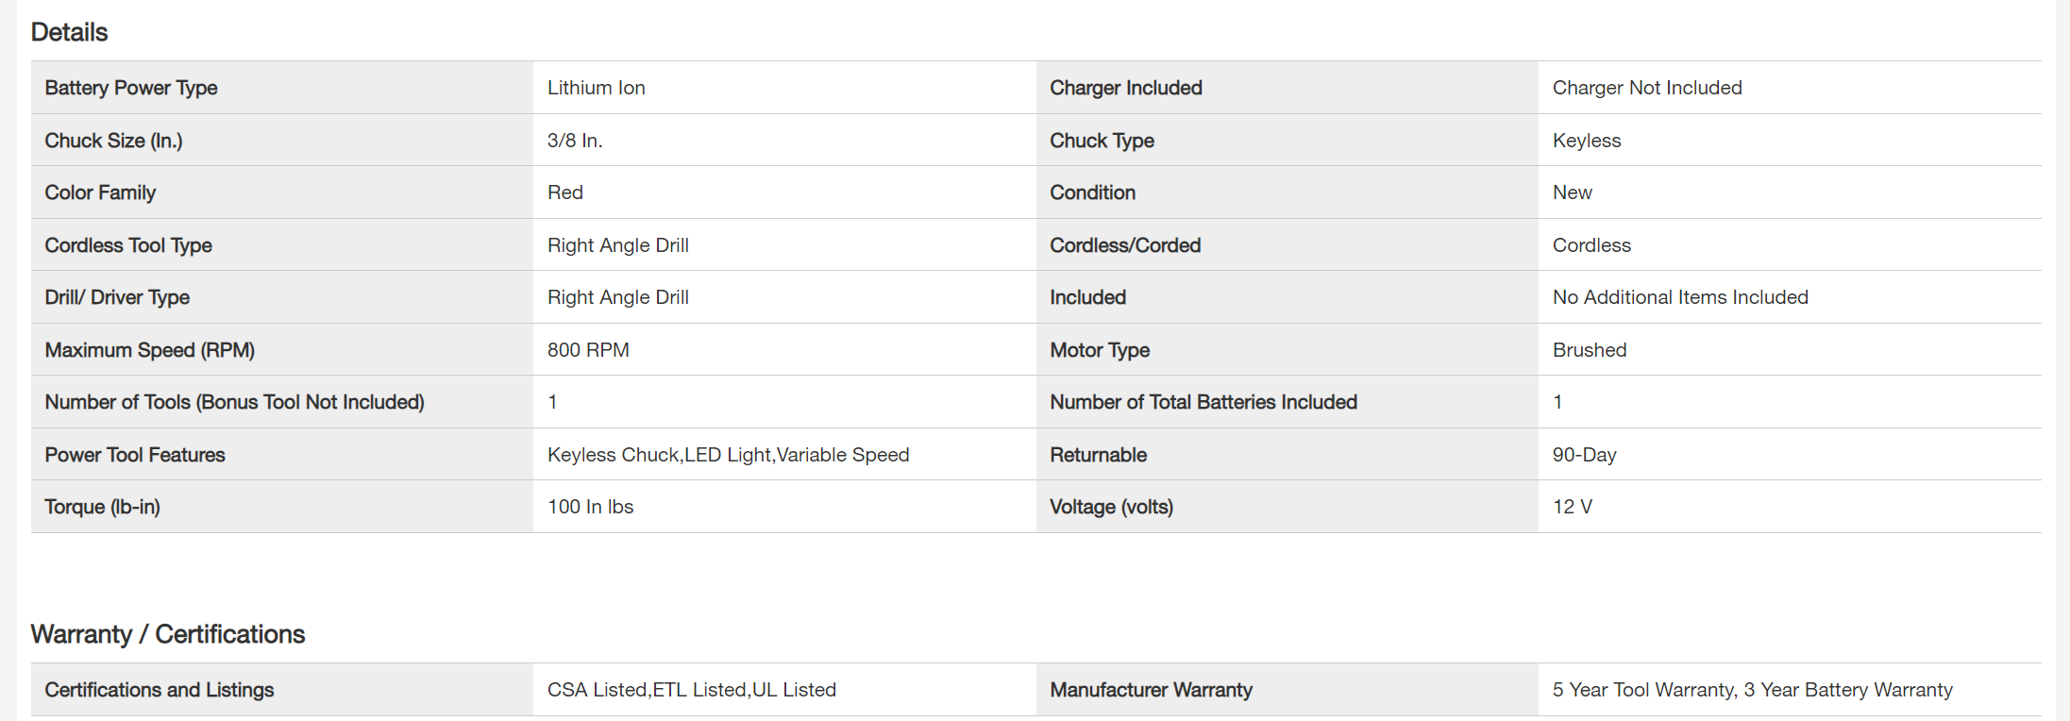Click the 100 In lbs torque value
The image size is (2070, 721).
590,507
